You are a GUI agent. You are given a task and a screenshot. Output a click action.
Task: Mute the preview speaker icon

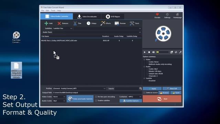pyautogui.click(x=154, y=52)
